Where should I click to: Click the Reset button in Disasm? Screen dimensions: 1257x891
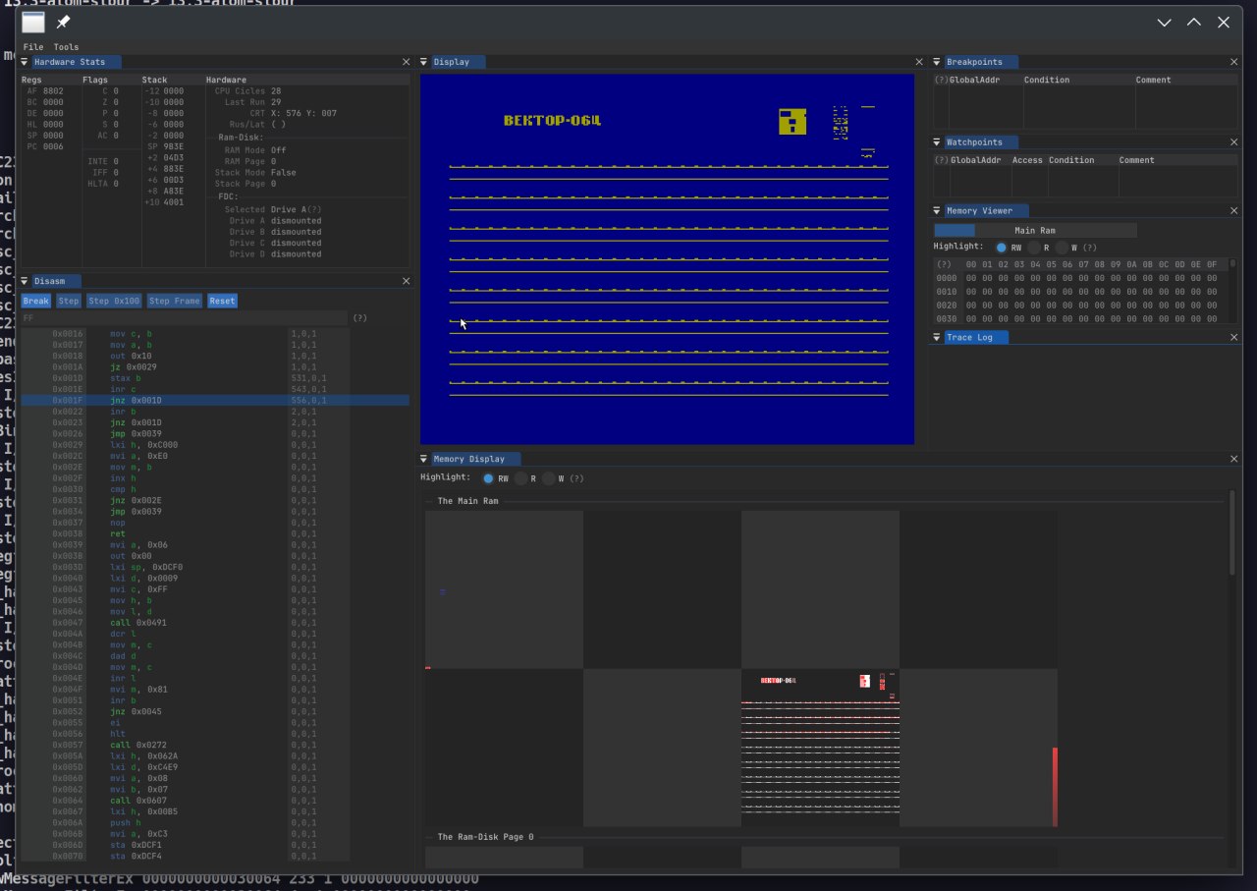coord(222,301)
